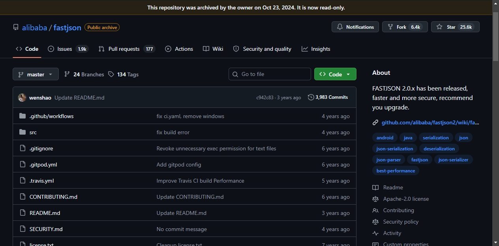499x246 pixels.
Task: Switch to the Issues tab
Action: [x=68, y=49]
